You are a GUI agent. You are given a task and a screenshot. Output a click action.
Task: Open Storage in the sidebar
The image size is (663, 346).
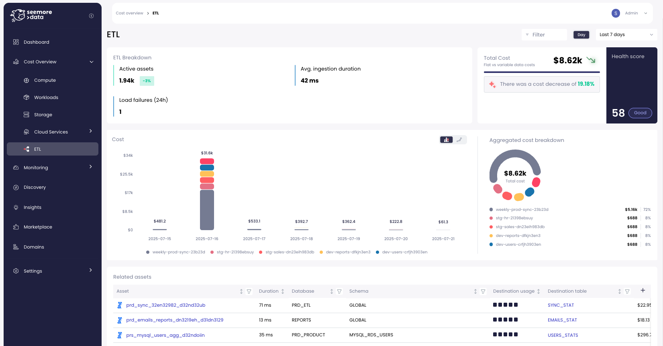coord(43,115)
